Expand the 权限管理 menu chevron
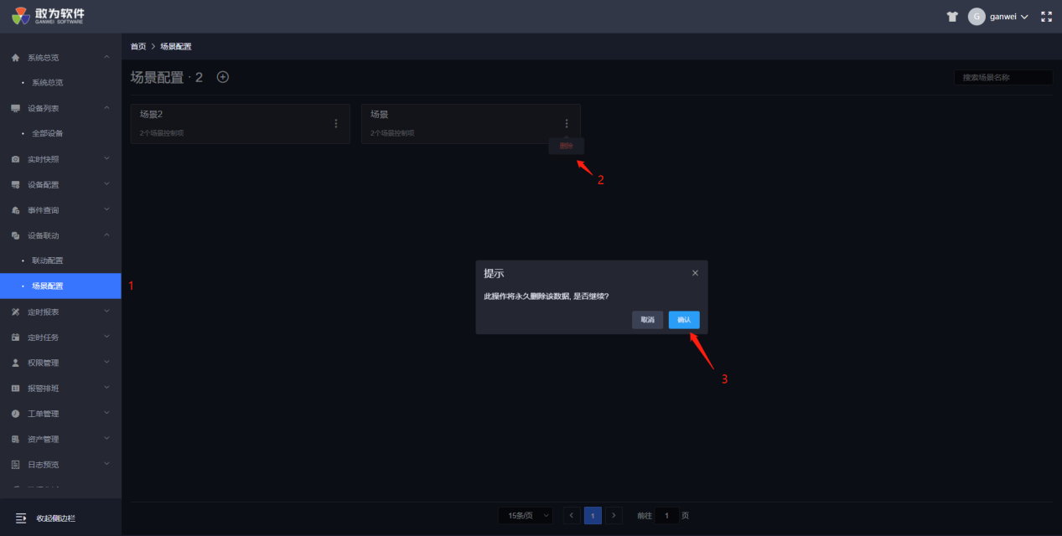The height and width of the screenshot is (536, 1062). [106, 363]
